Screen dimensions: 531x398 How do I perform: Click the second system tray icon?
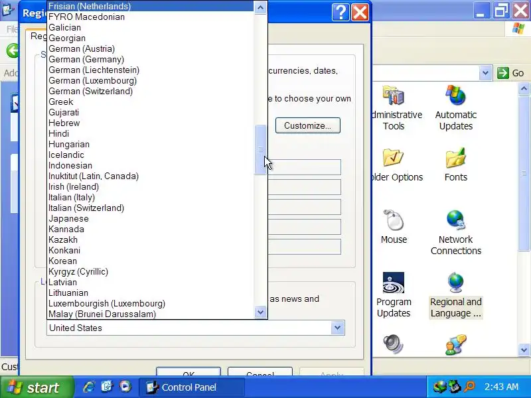point(455,387)
